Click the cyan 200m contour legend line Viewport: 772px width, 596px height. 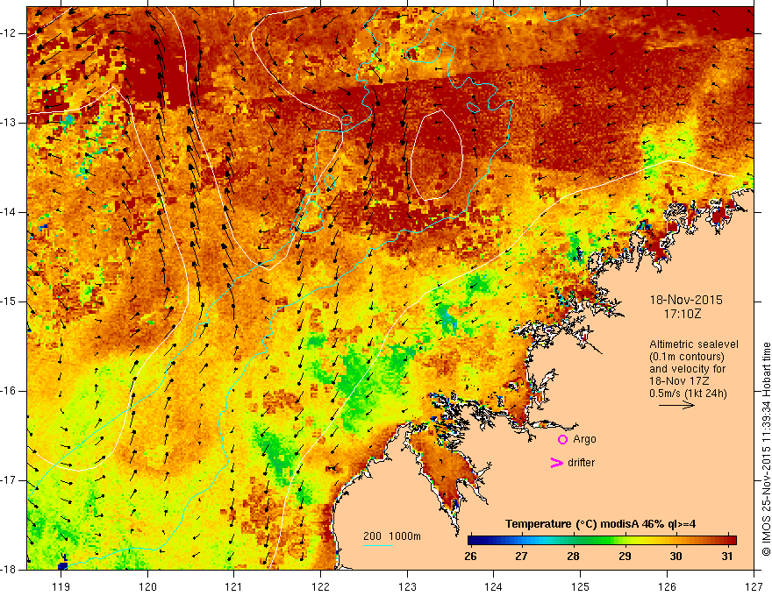click(378, 545)
